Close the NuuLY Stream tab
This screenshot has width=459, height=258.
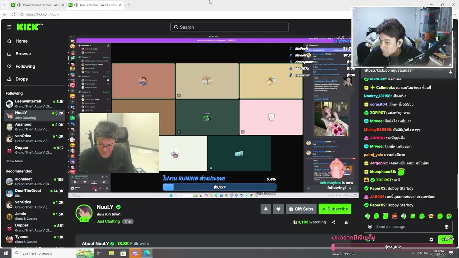click(x=120, y=5)
